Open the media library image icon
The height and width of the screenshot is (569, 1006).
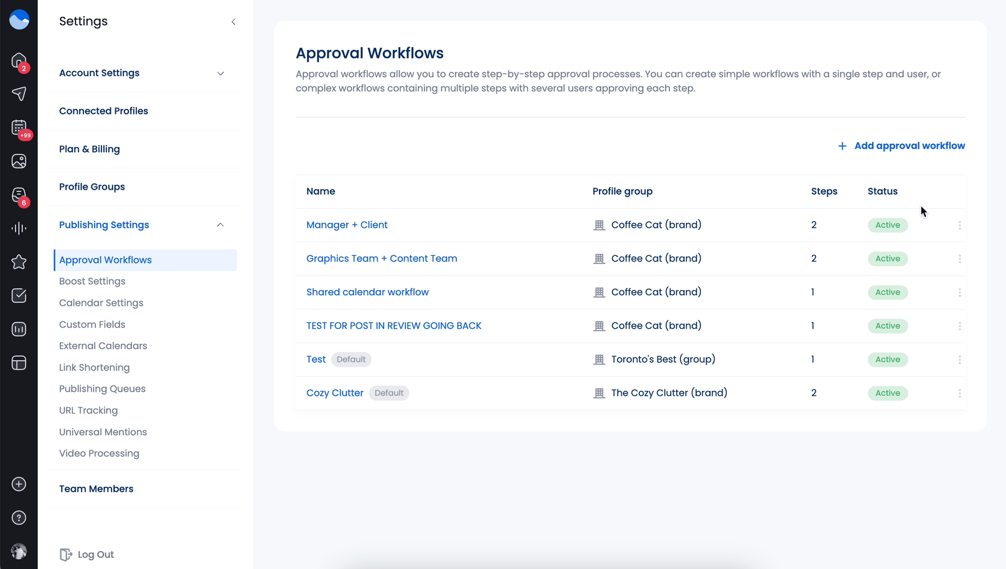coord(19,161)
